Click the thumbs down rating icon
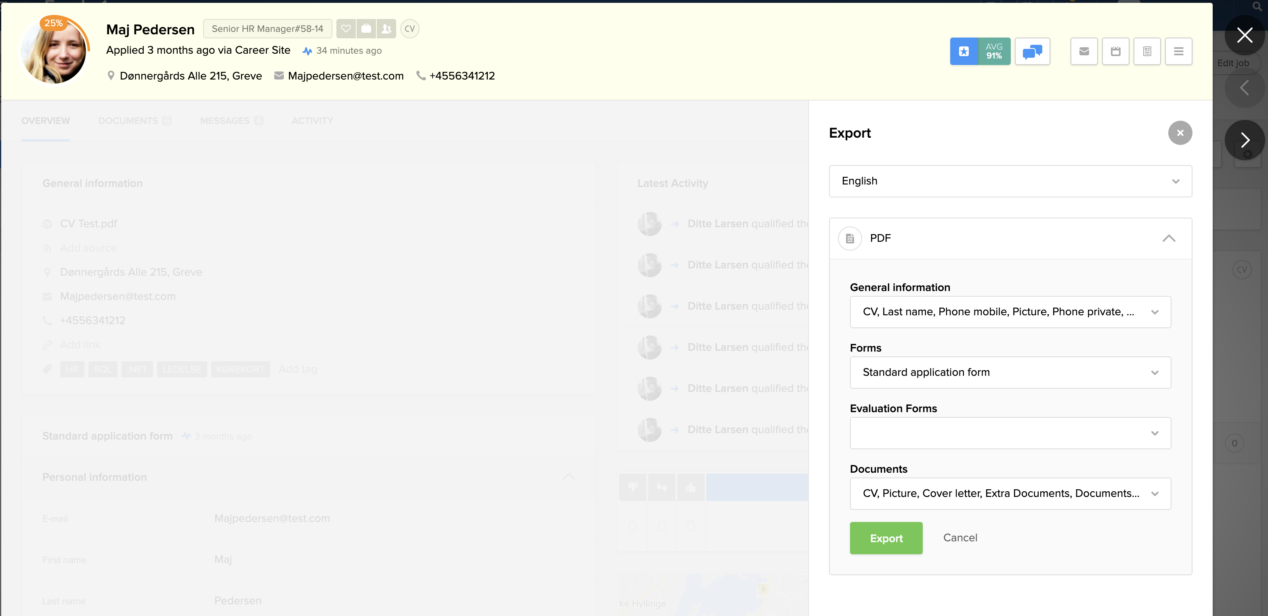 coord(632,487)
